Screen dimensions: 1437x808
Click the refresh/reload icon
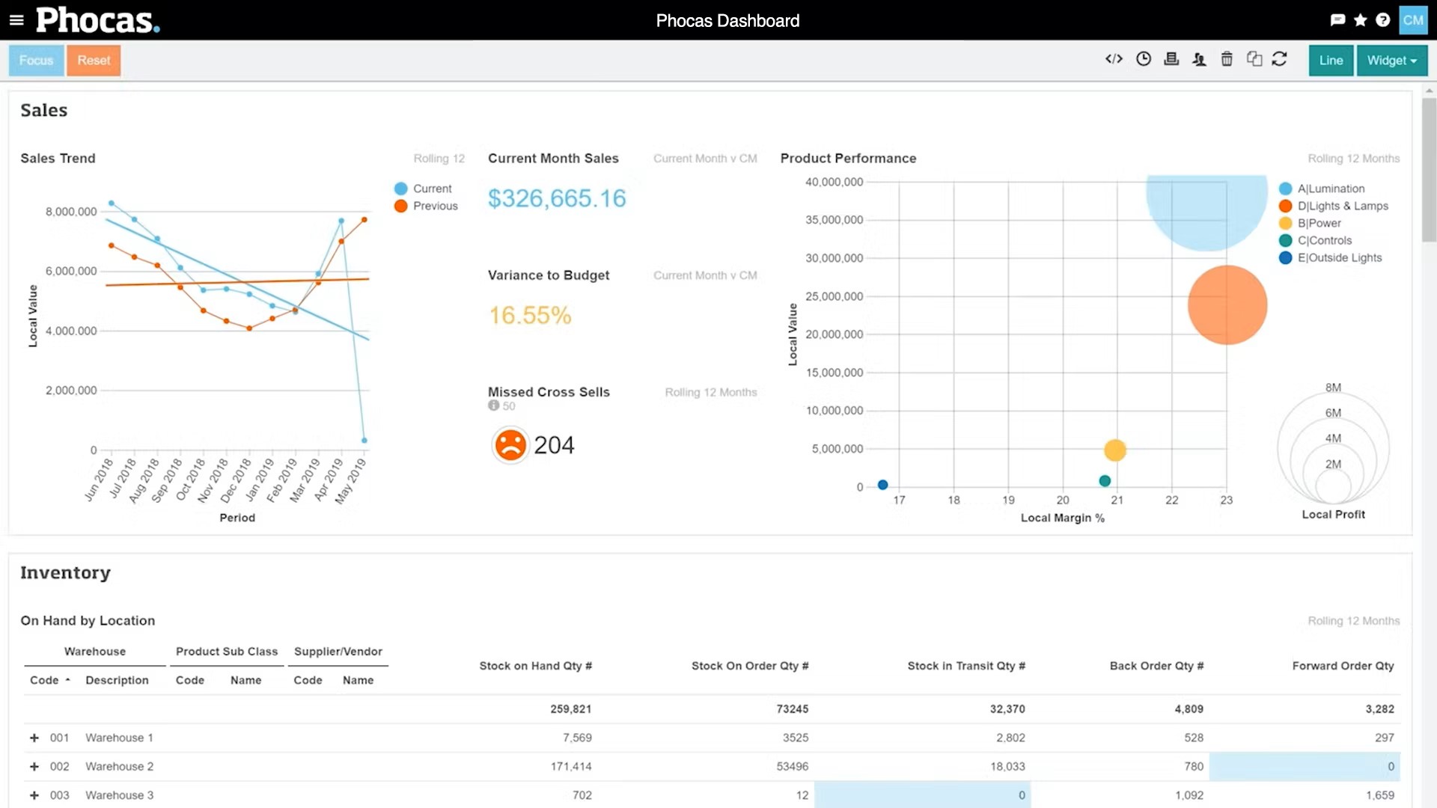[x=1279, y=59]
